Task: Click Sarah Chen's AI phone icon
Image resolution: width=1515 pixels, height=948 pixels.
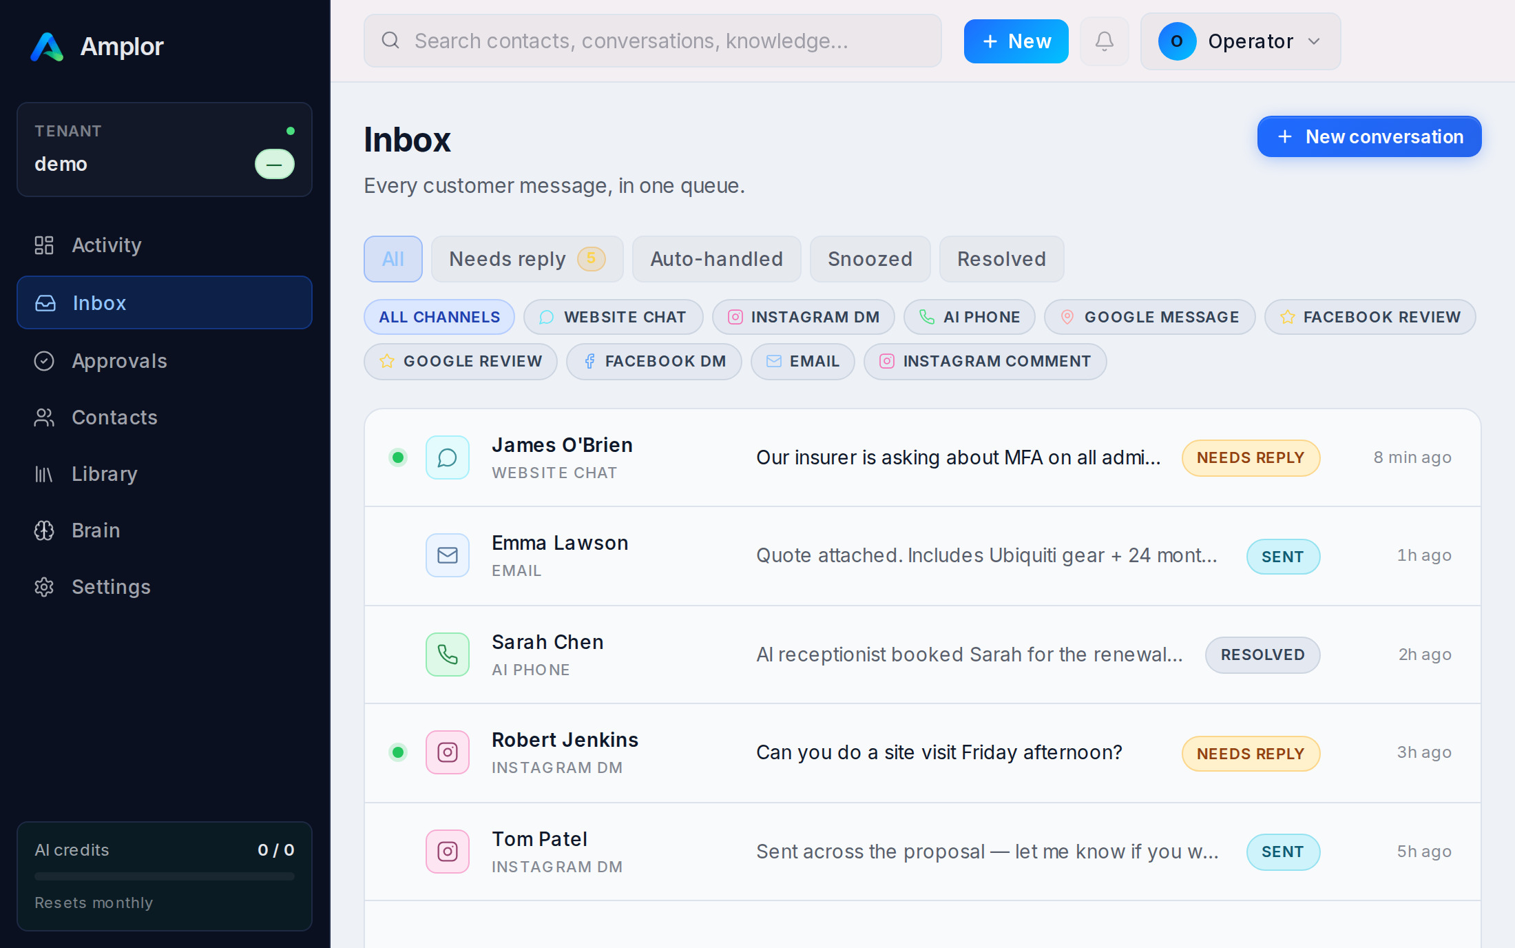Action: (448, 655)
